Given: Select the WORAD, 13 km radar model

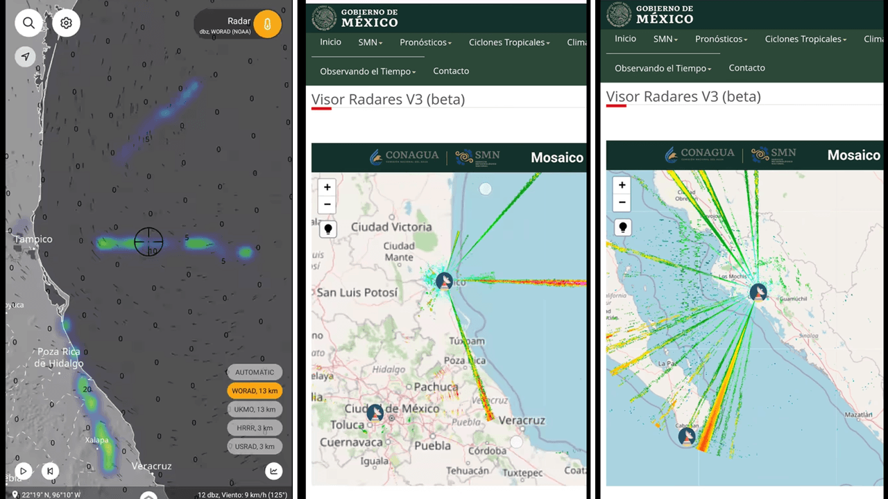Looking at the screenshot, I should 255,390.
